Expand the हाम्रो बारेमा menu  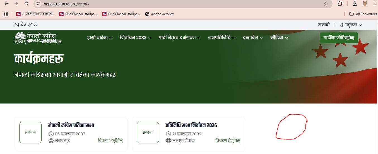[100, 37]
